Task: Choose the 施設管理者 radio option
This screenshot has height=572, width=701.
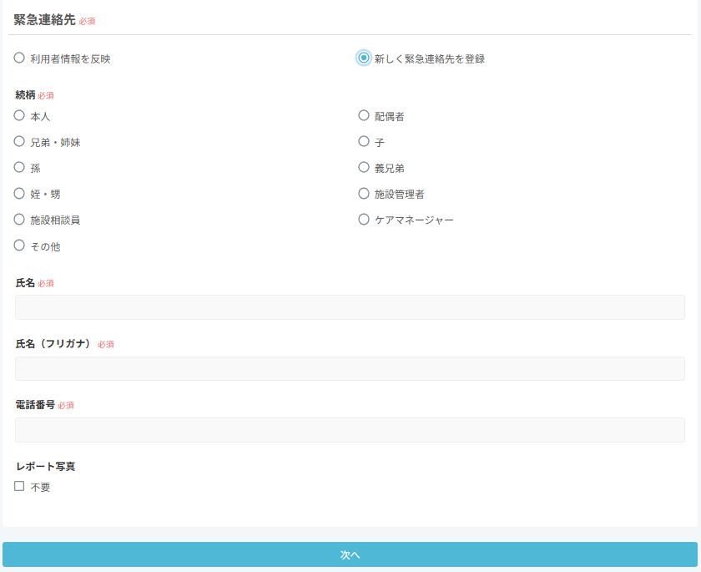Action: 364,194
